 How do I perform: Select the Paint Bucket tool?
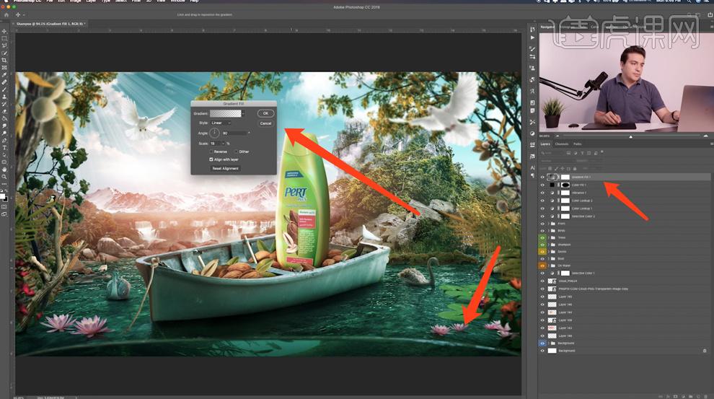point(5,118)
